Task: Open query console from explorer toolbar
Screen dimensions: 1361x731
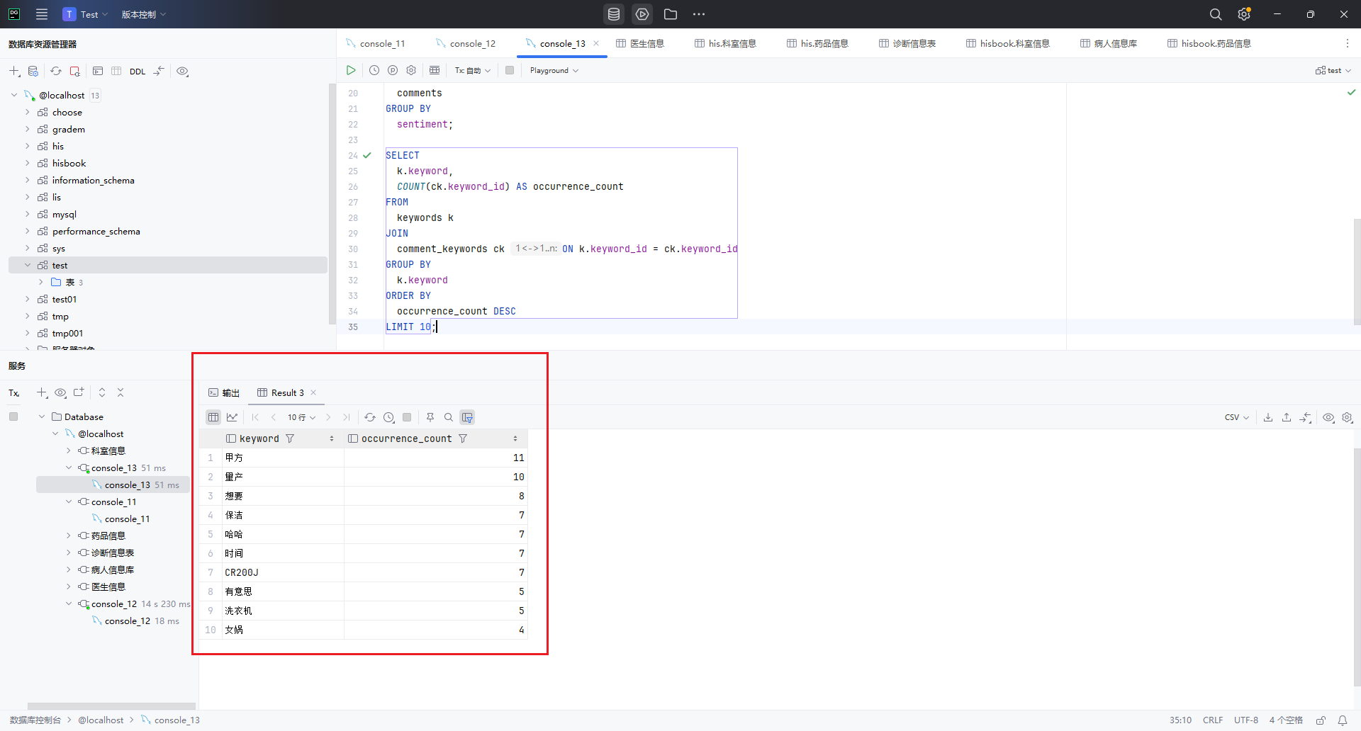Action: click(98, 71)
